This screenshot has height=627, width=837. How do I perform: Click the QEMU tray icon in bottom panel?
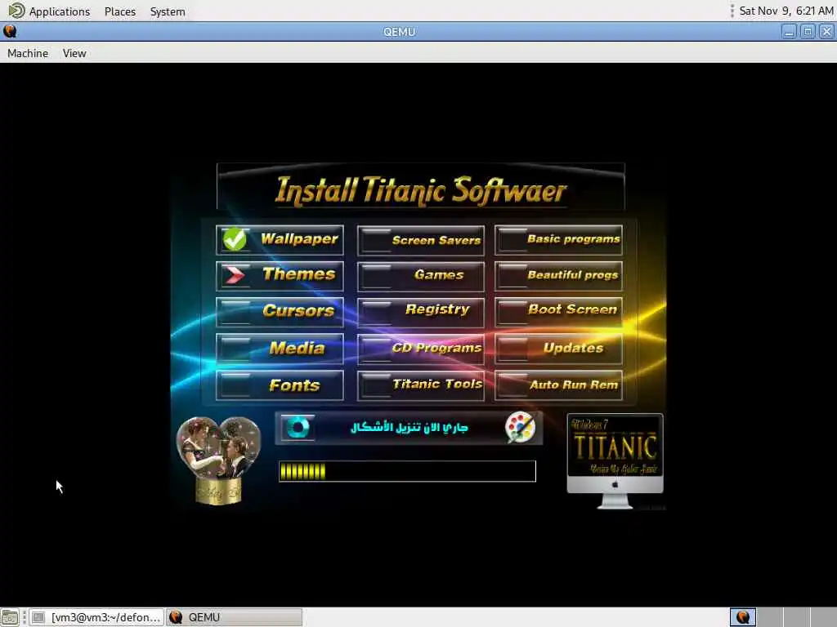(x=742, y=617)
